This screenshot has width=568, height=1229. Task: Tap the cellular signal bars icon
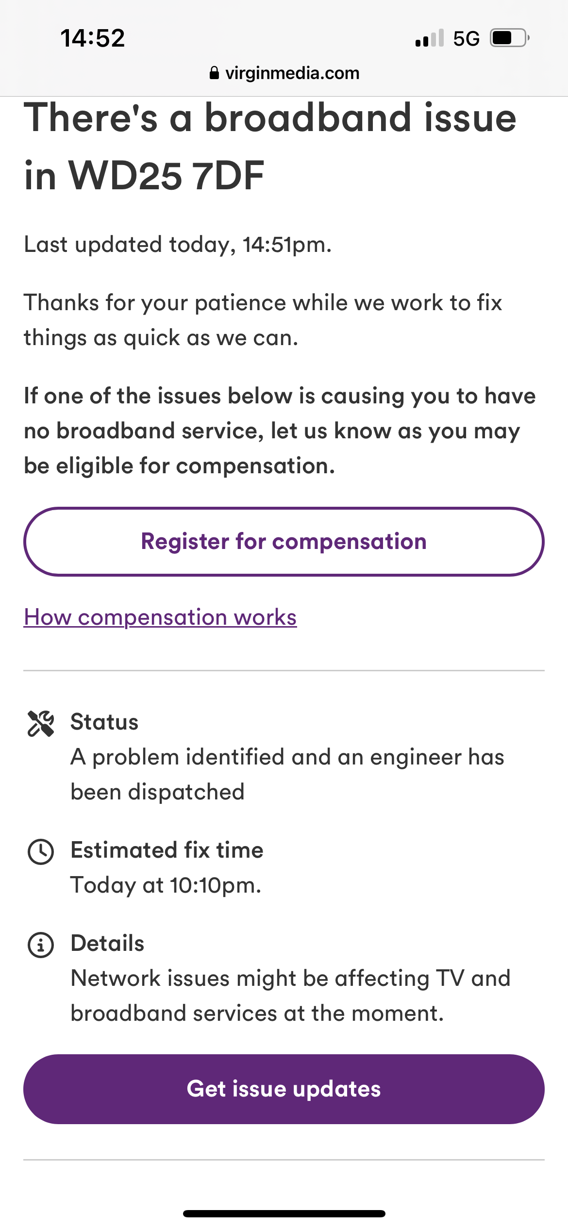coord(430,38)
